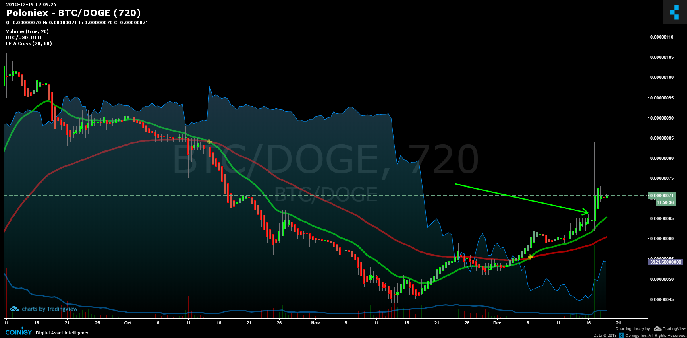The image size is (687, 338).
Task: Click the small Coinigy icon in copyright line
Action: 622,335
